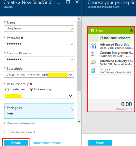Click the Custom Integration arrows icon
136x146 pixels.
point(93,54)
